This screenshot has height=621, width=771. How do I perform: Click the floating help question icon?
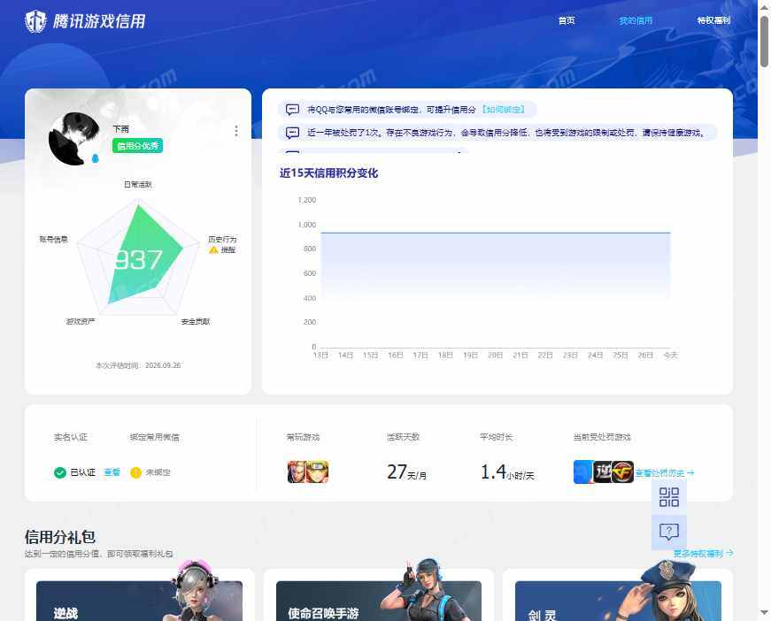click(668, 532)
